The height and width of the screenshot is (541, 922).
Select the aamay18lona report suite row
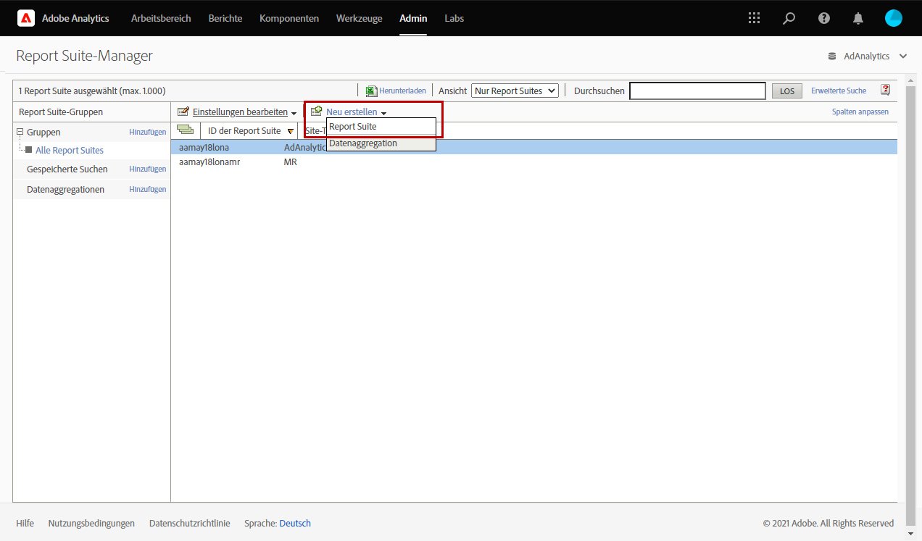click(x=533, y=147)
